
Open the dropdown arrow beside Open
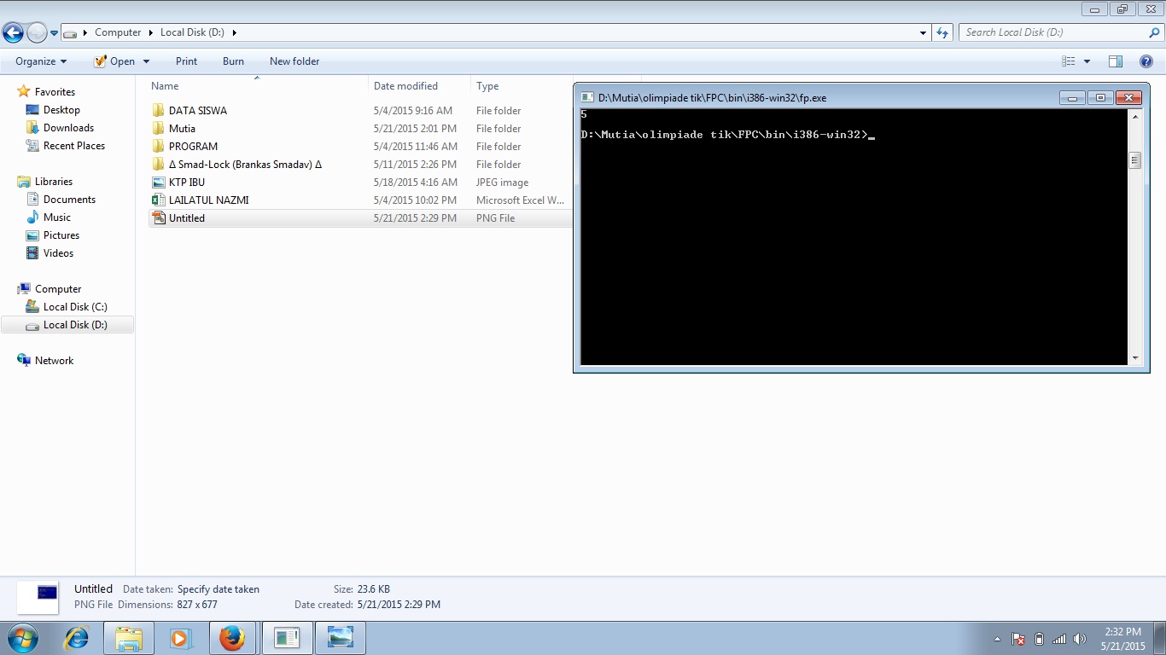[x=146, y=61]
